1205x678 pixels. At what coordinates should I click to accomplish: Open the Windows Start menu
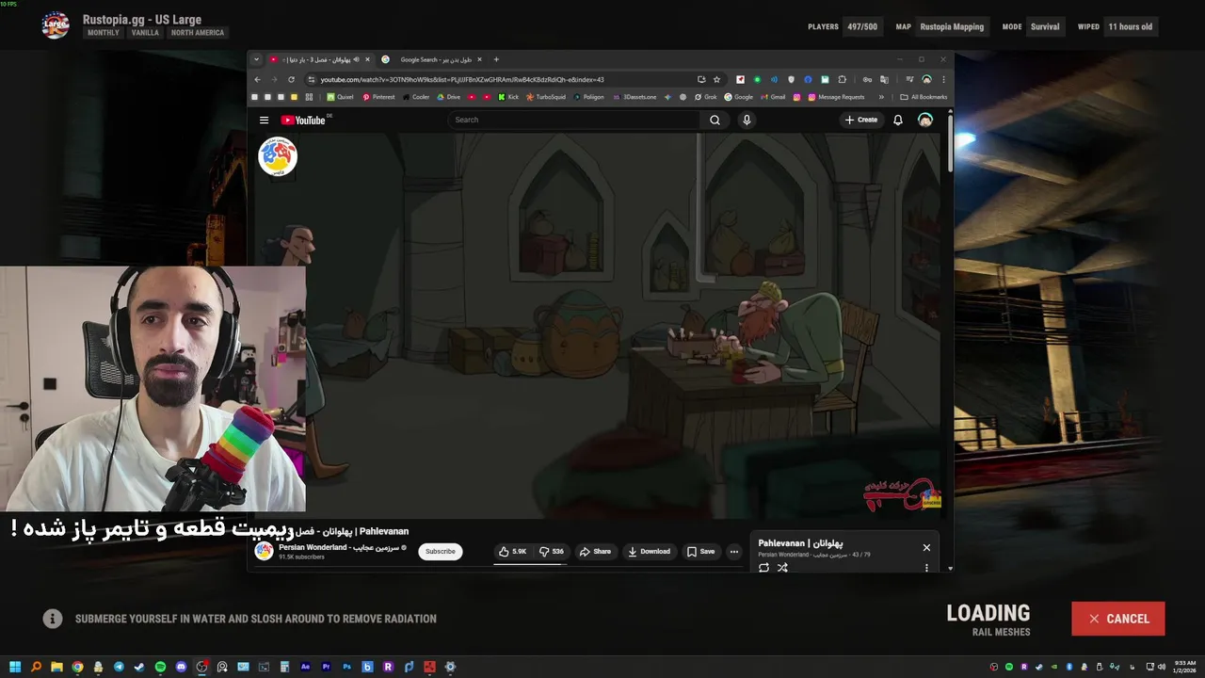pos(15,667)
